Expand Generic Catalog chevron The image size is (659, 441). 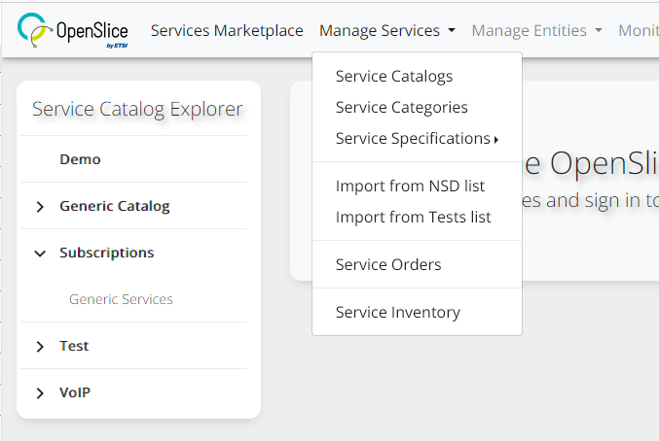(40, 207)
